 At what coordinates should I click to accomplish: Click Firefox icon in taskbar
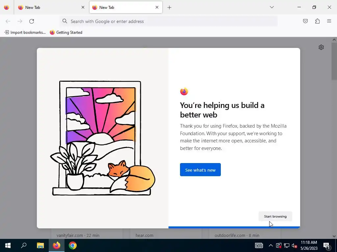click(x=57, y=245)
